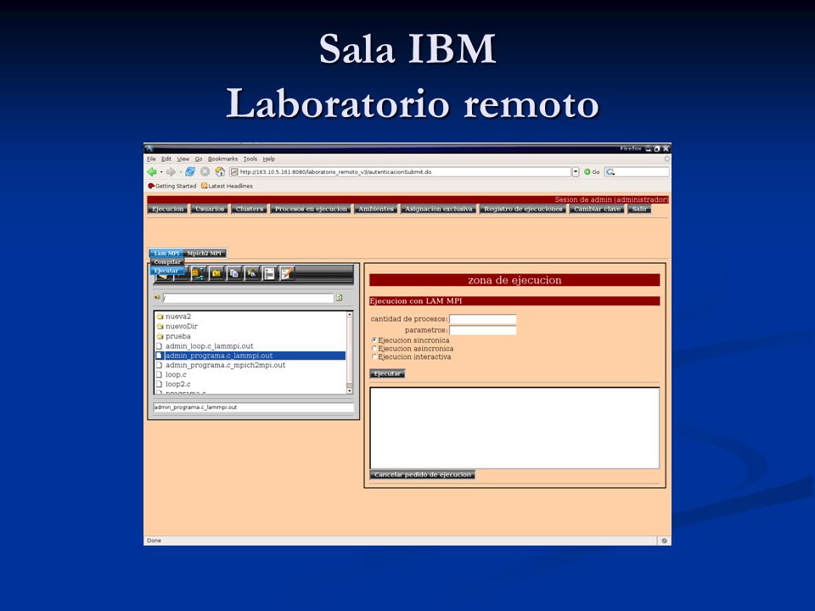Click the Stop loading icon
This screenshot has width=815, height=611.
pos(205,172)
